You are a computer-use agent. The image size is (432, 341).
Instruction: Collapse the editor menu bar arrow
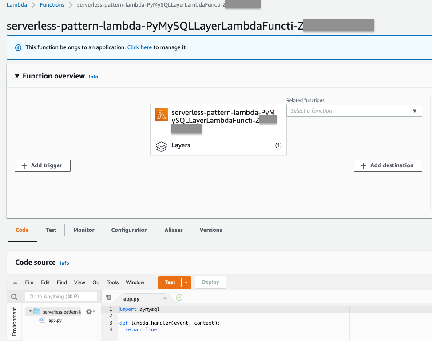15,282
